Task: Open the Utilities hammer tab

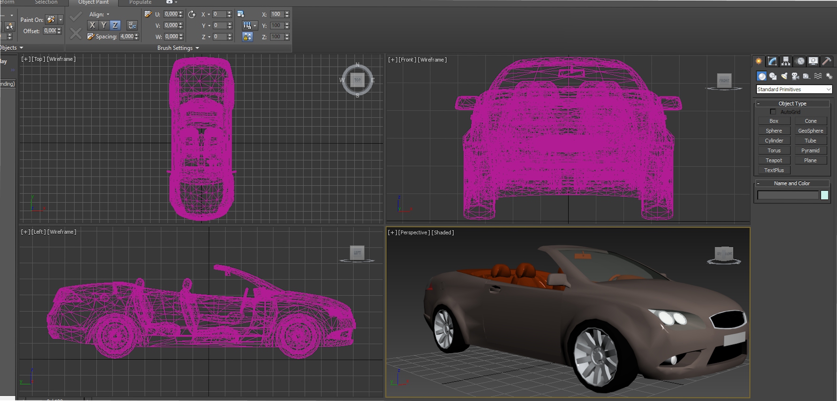Action: coord(827,61)
